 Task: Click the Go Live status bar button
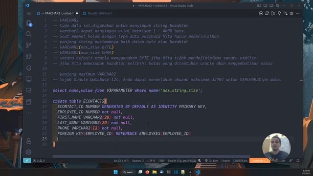tap(211, 160)
